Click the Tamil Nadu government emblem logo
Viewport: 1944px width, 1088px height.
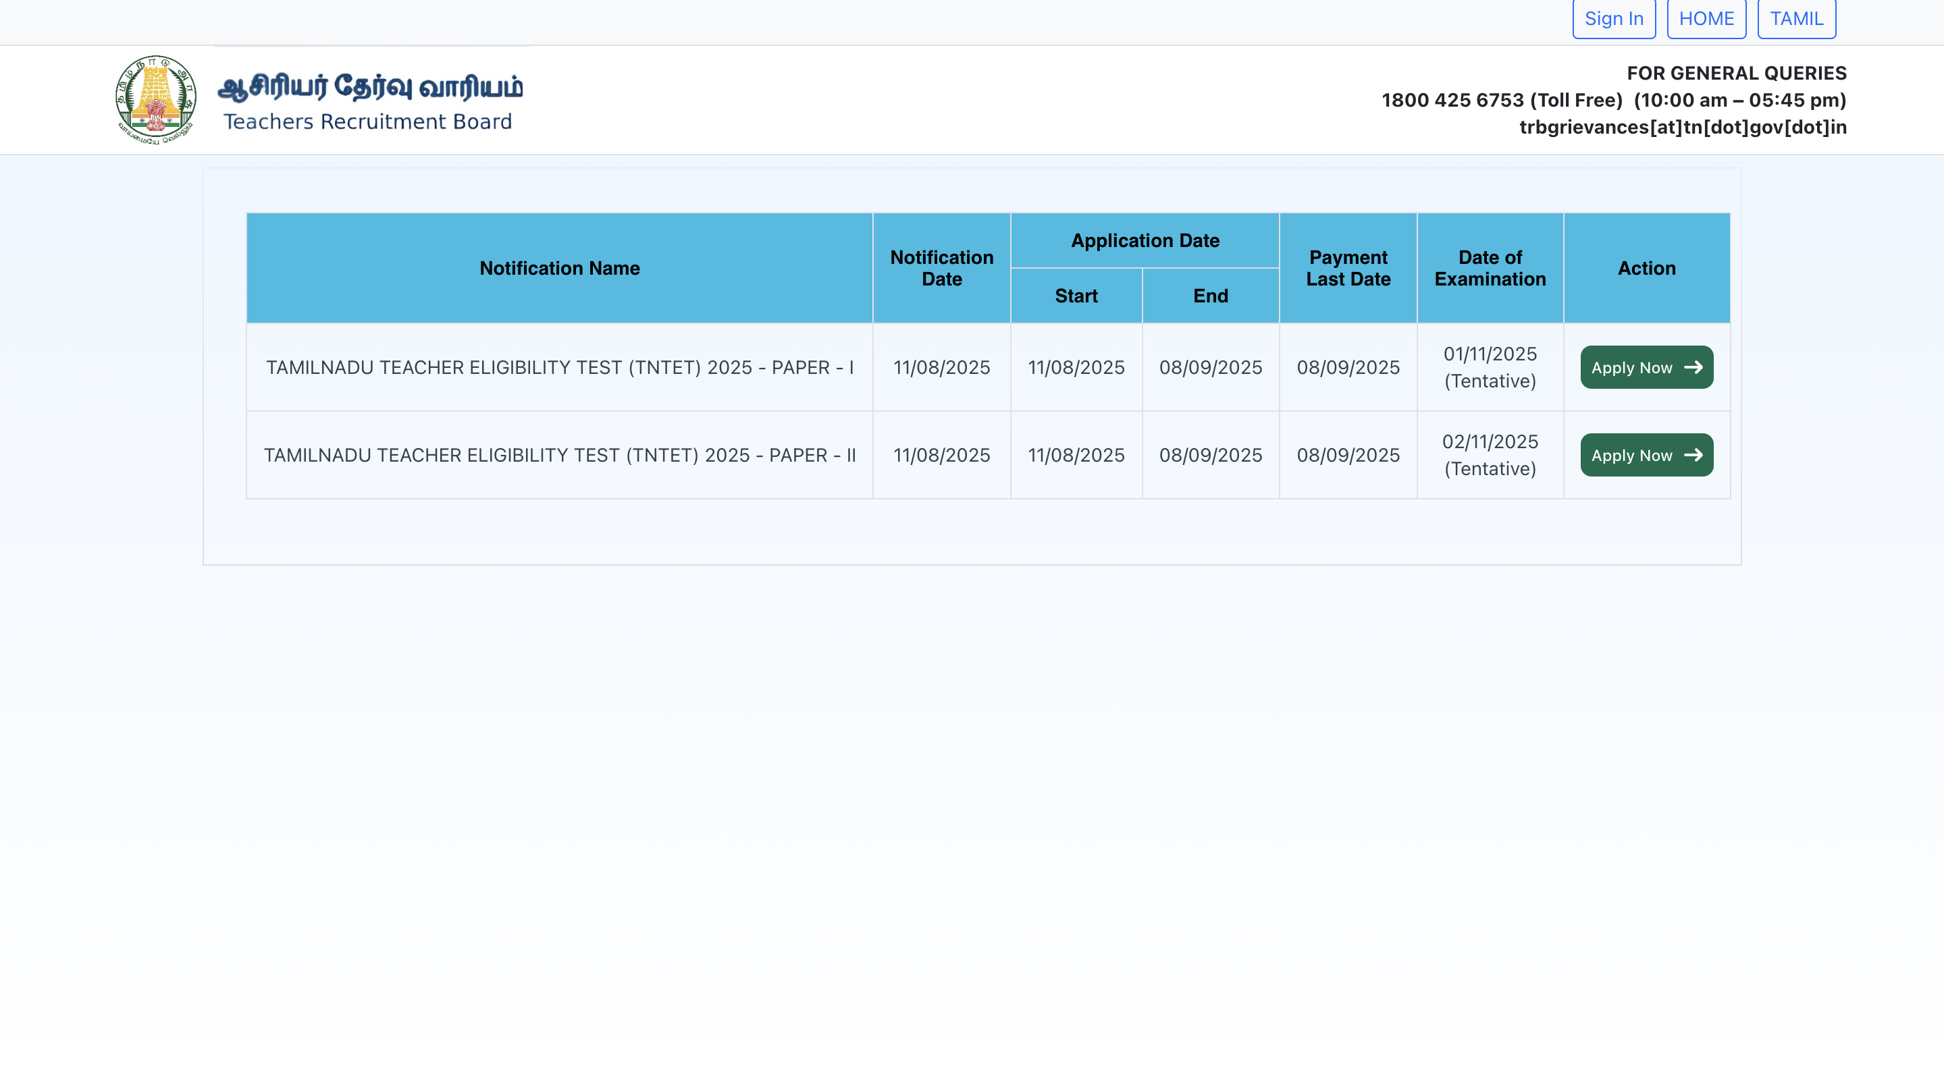click(x=155, y=99)
